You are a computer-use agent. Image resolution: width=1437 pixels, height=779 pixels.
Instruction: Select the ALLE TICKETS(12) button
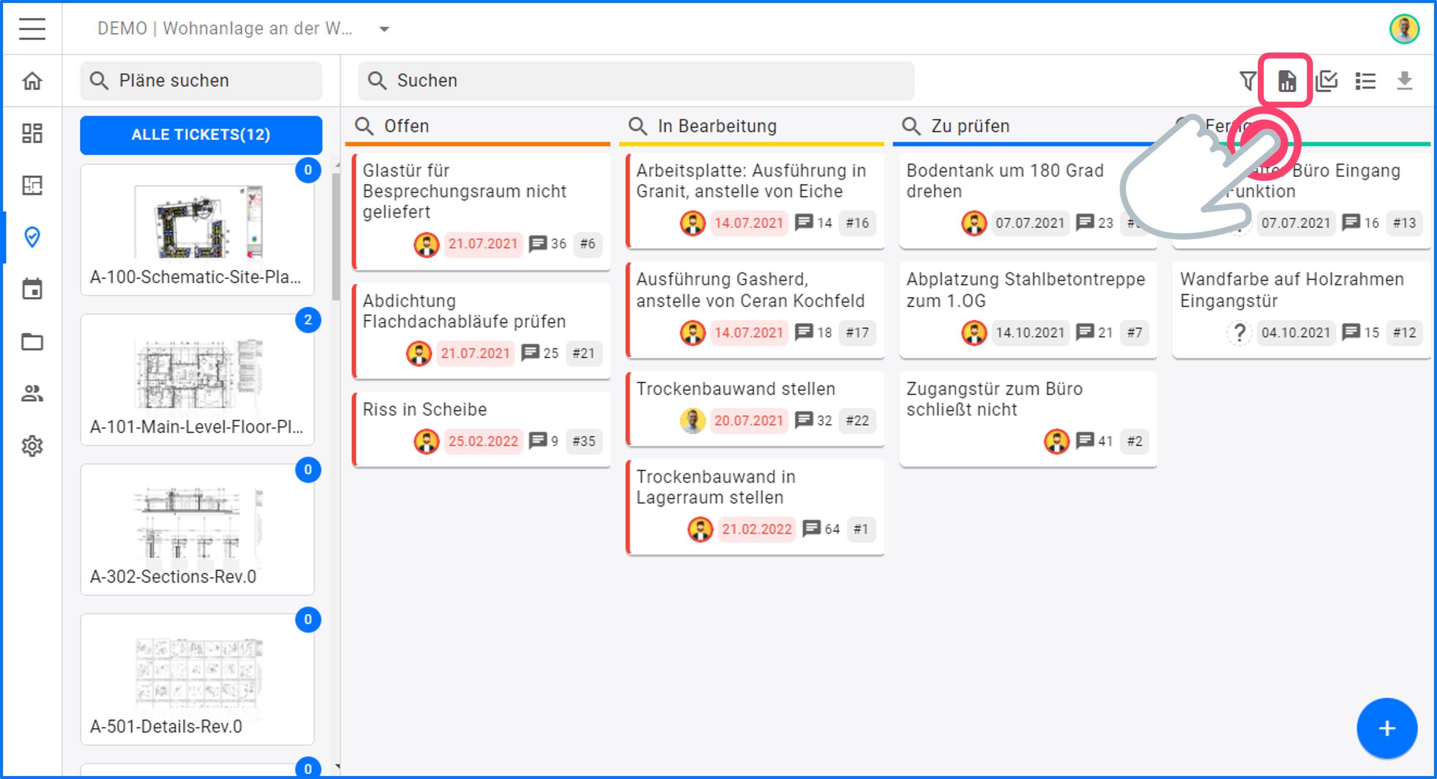(x=201, y=135)
